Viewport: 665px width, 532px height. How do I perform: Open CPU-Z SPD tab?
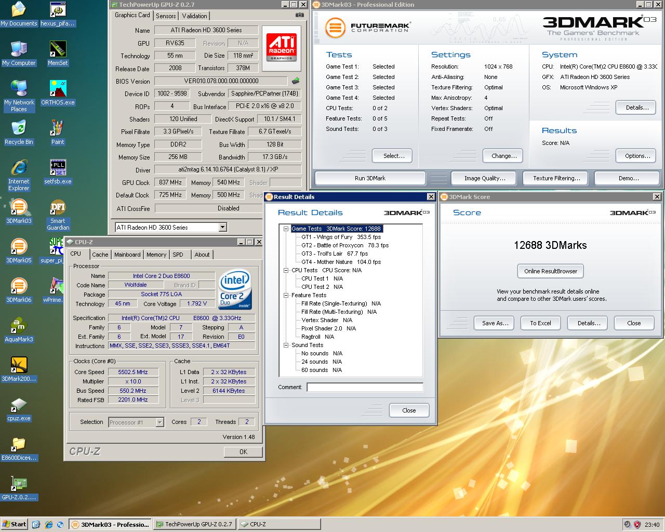178,255
